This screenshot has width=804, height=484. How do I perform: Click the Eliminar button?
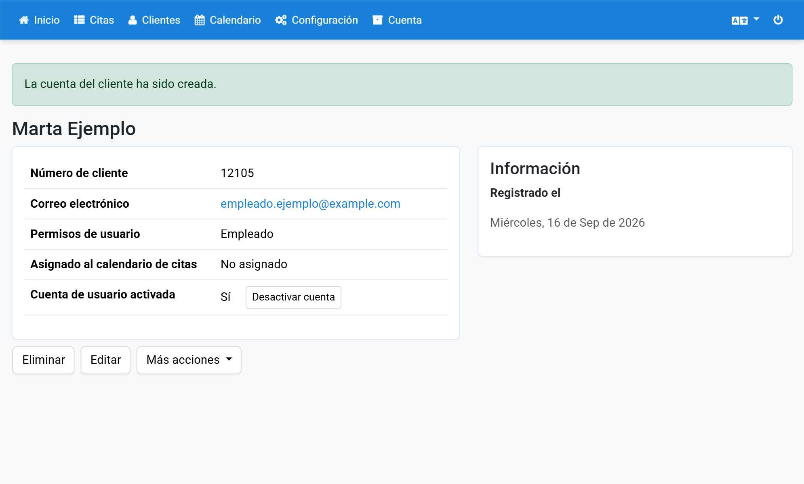[x=43, y=360]
